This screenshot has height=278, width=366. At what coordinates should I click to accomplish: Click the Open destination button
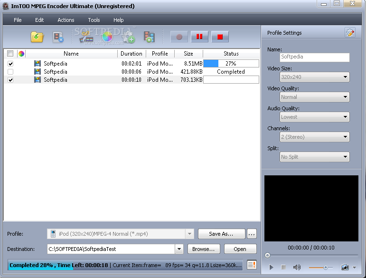240,249
